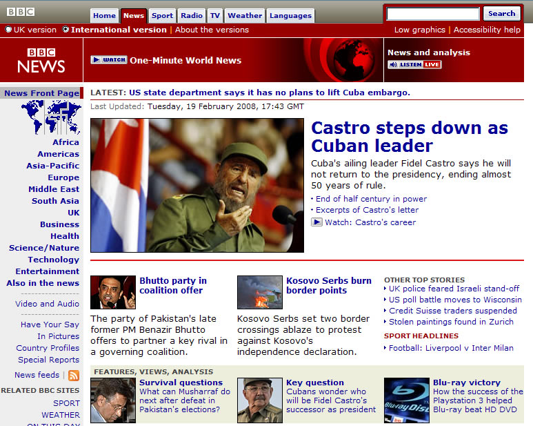This screenshot has height=426, width=533.
Task: Open About the versions link
Action: click(x=212, y=30)
